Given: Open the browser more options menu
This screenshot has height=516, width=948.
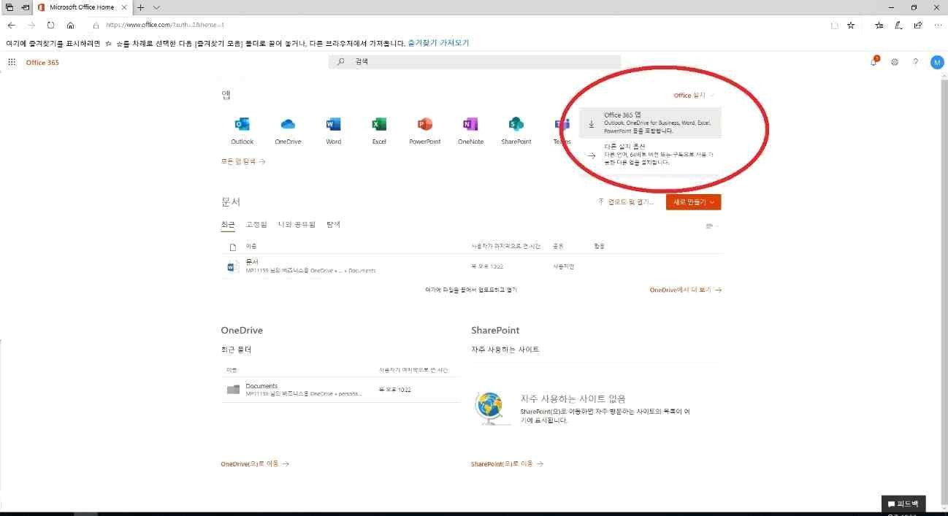Looking at the screenshot, I should tap(938, 25).
